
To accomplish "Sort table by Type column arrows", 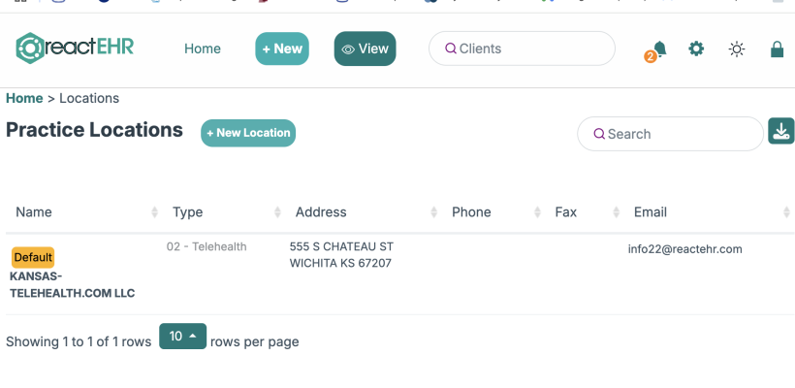I will point(277,212).
